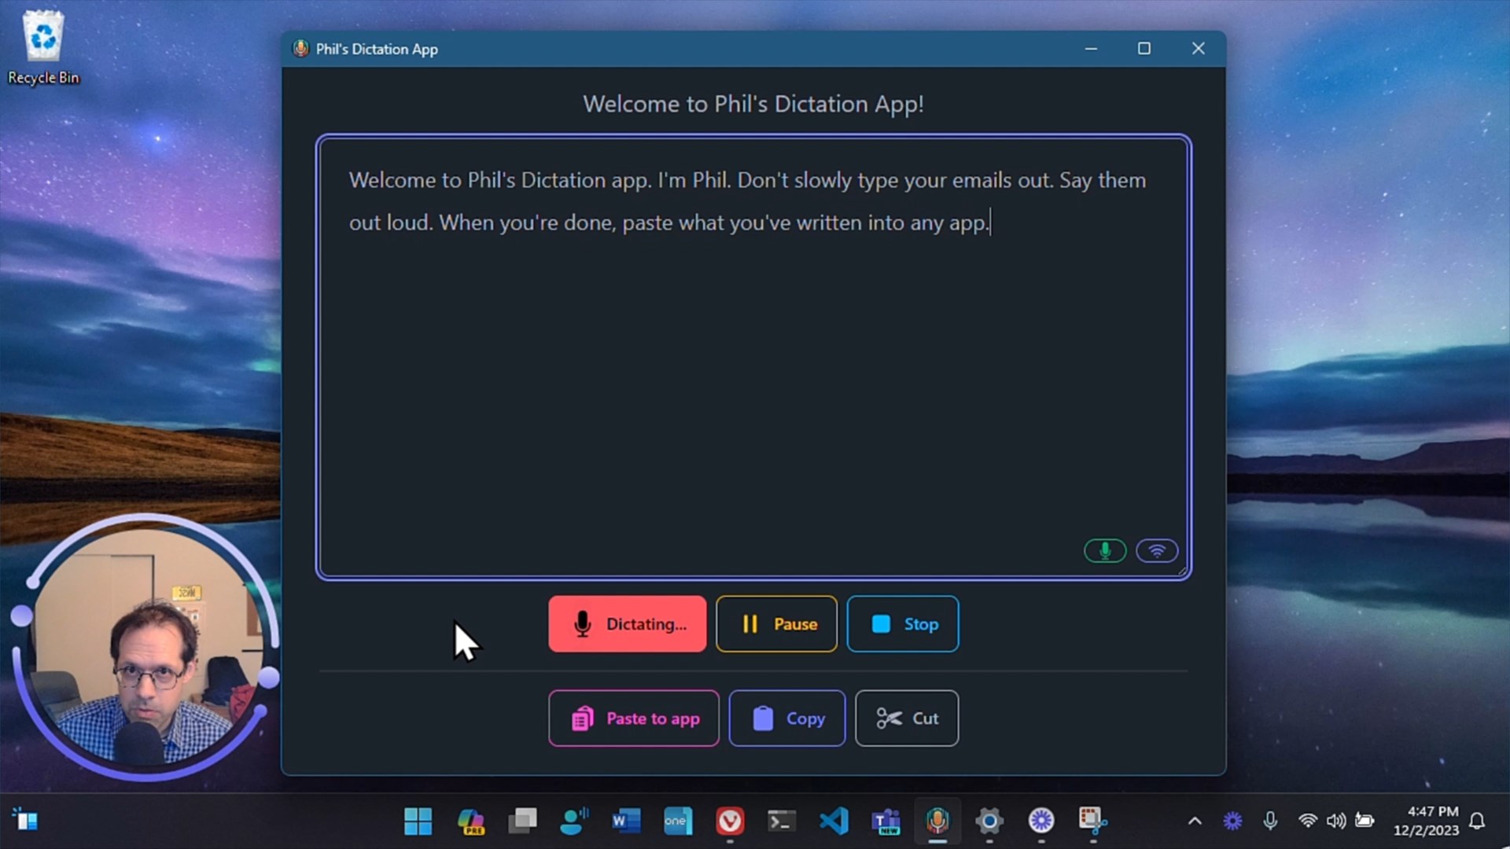Cut the dictated text
Image resolution: width=1510 pixels, height=849 pixels.
(907, 719)
